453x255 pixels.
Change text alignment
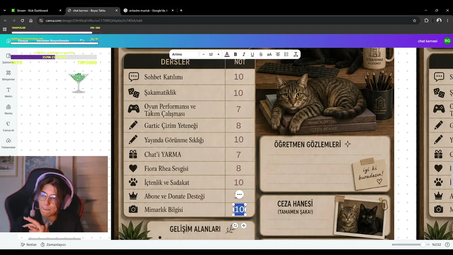278,54
